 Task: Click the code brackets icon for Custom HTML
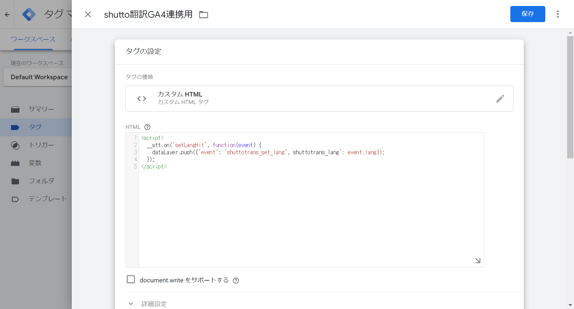[142, 99]
